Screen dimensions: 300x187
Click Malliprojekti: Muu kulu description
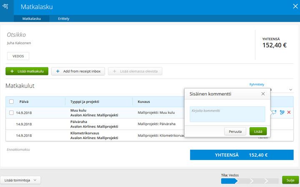156,113
